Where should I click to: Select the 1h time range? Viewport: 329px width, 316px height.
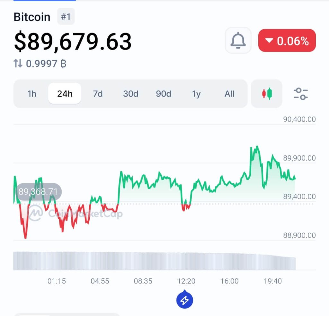32,94
